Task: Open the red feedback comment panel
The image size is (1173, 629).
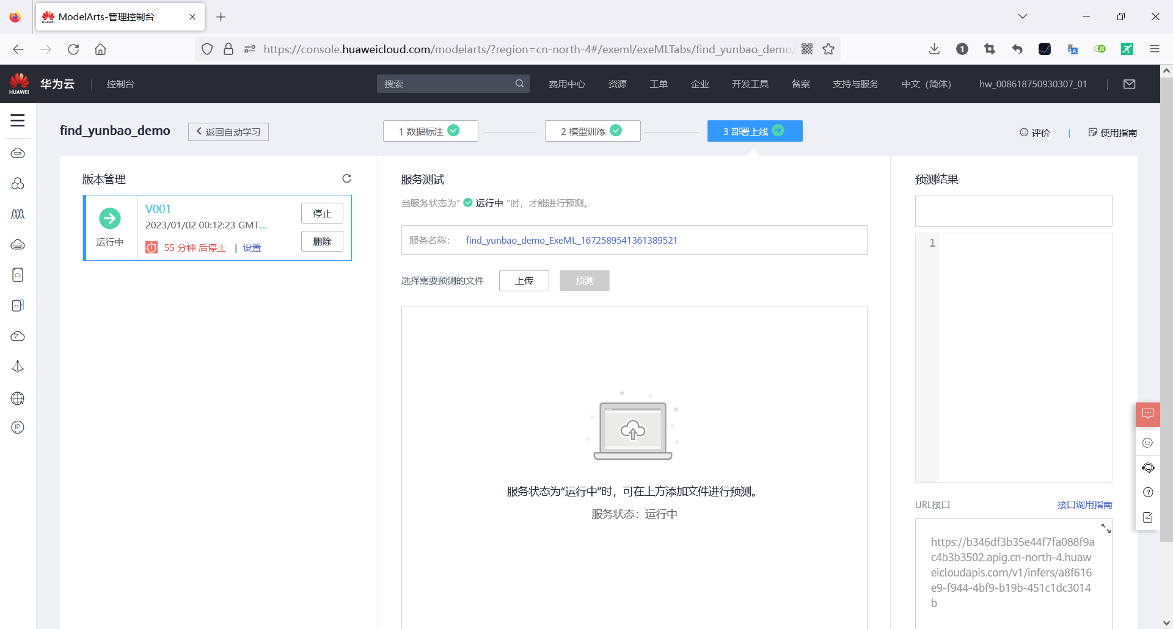Action: click(1148, 414)
